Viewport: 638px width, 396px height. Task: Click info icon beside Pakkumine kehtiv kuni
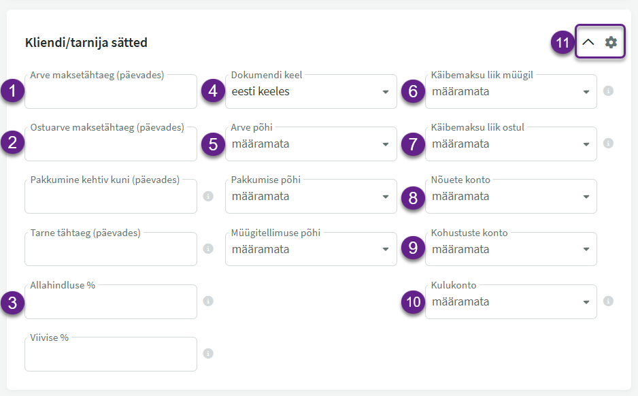[x=209, y=196]
